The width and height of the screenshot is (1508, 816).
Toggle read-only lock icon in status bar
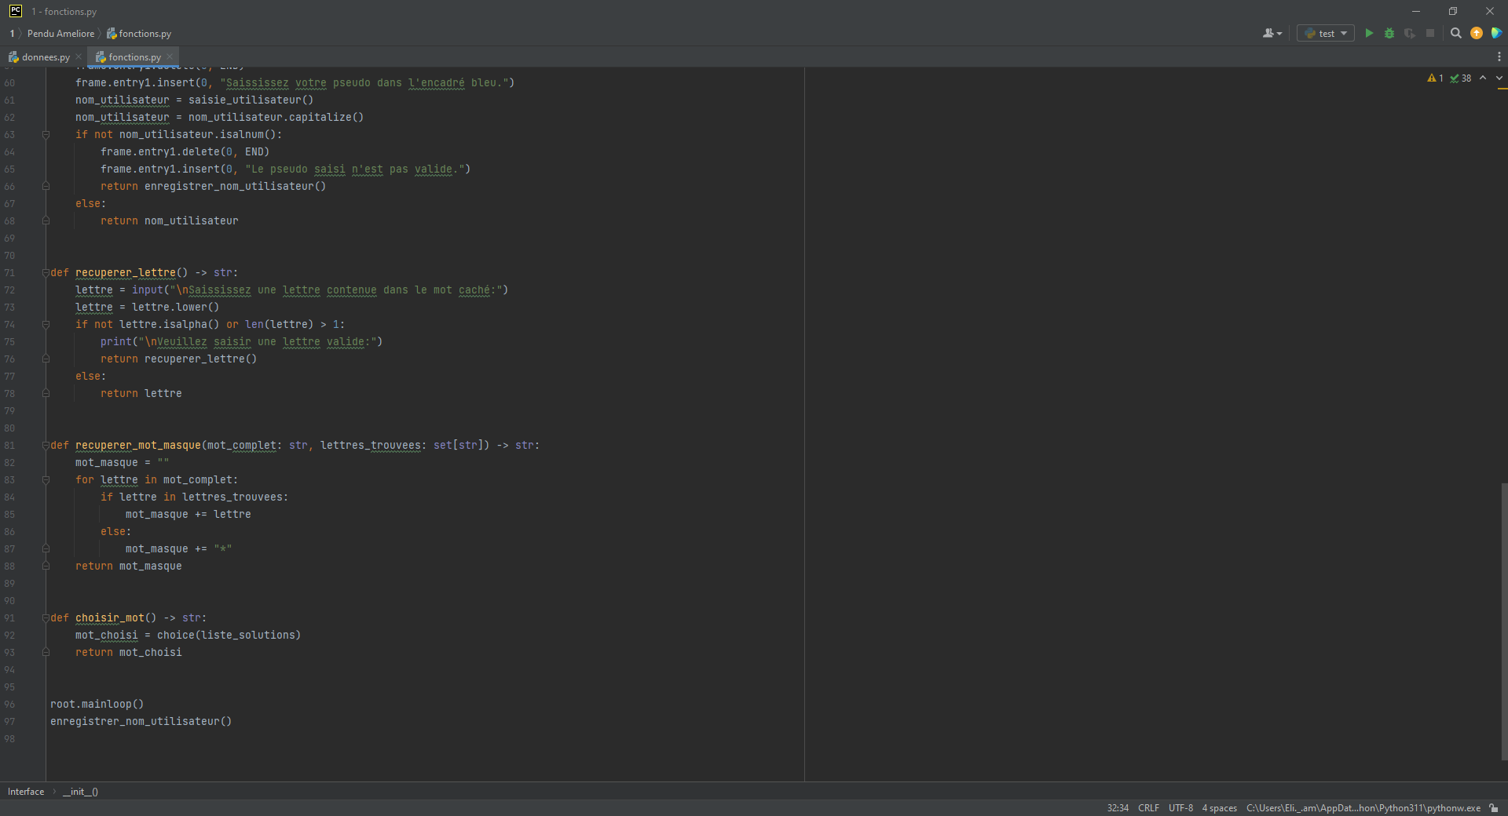1493,808
